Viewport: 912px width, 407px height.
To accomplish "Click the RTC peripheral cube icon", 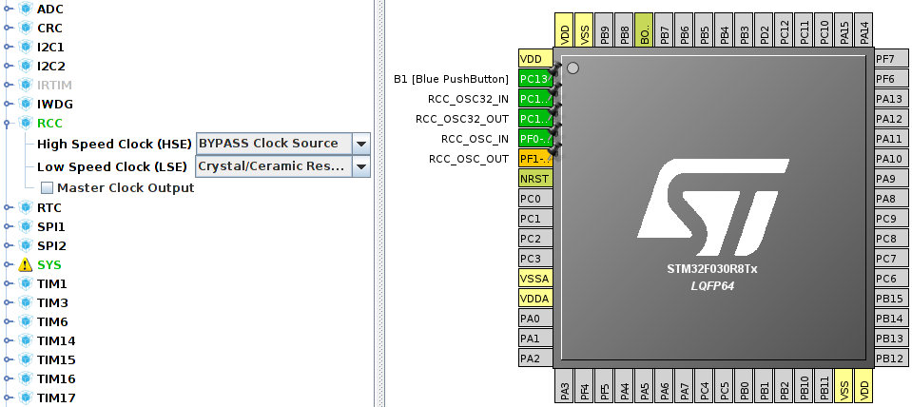I will point(25,207).
